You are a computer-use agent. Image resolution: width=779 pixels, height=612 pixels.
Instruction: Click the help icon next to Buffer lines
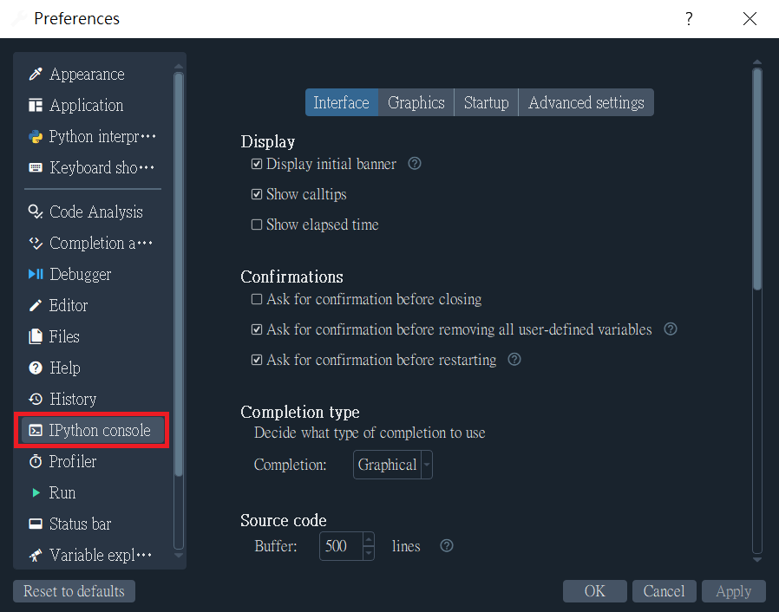pyautogui.click(x=447, y=546)
